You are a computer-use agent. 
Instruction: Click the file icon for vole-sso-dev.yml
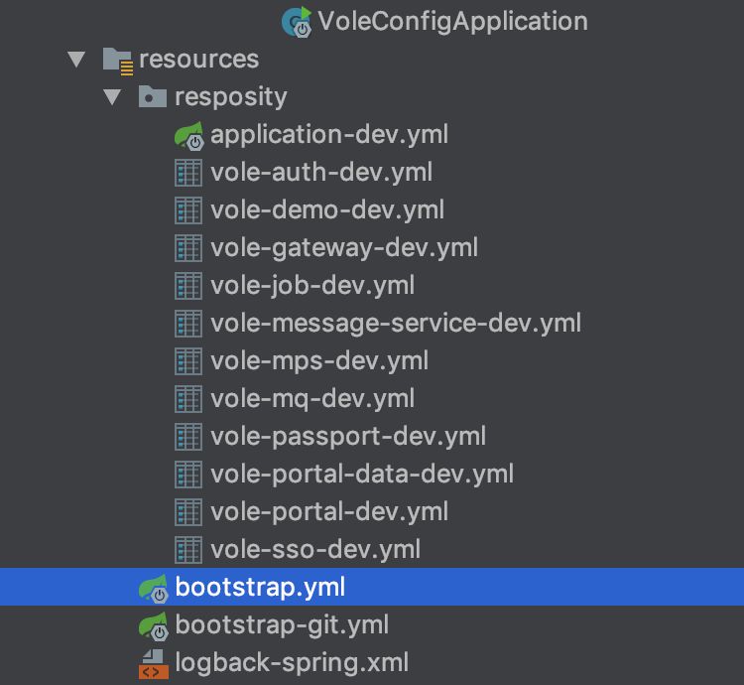(x=188, y=549)
